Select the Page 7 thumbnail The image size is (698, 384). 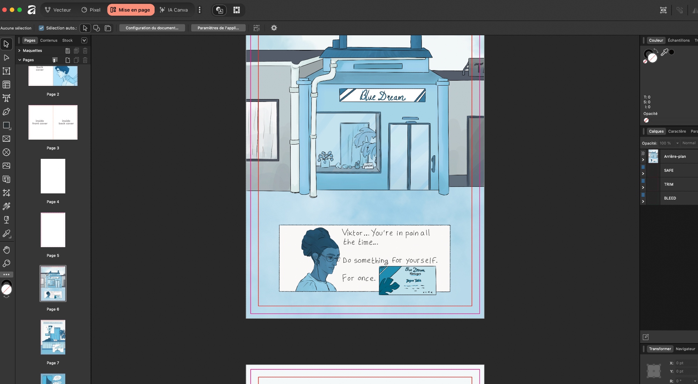pos(53,337)
